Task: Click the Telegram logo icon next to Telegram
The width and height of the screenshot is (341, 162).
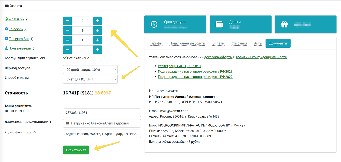Action: (6, 29)
